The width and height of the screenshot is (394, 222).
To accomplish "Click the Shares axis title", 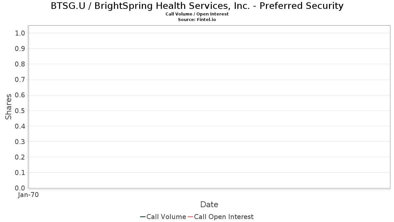I will 9,107.
